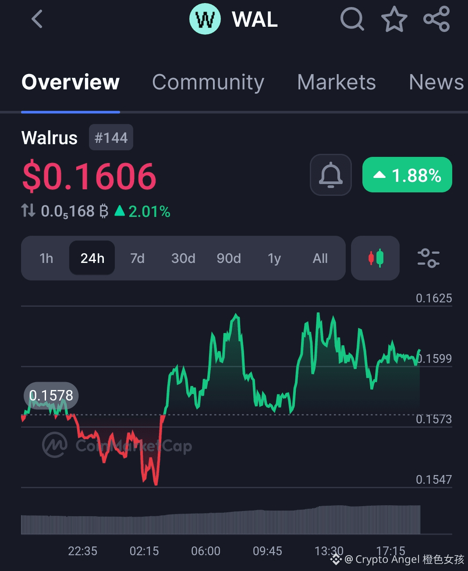
Task: Swap price currency with arrows icon
Action: pos(28,211)
